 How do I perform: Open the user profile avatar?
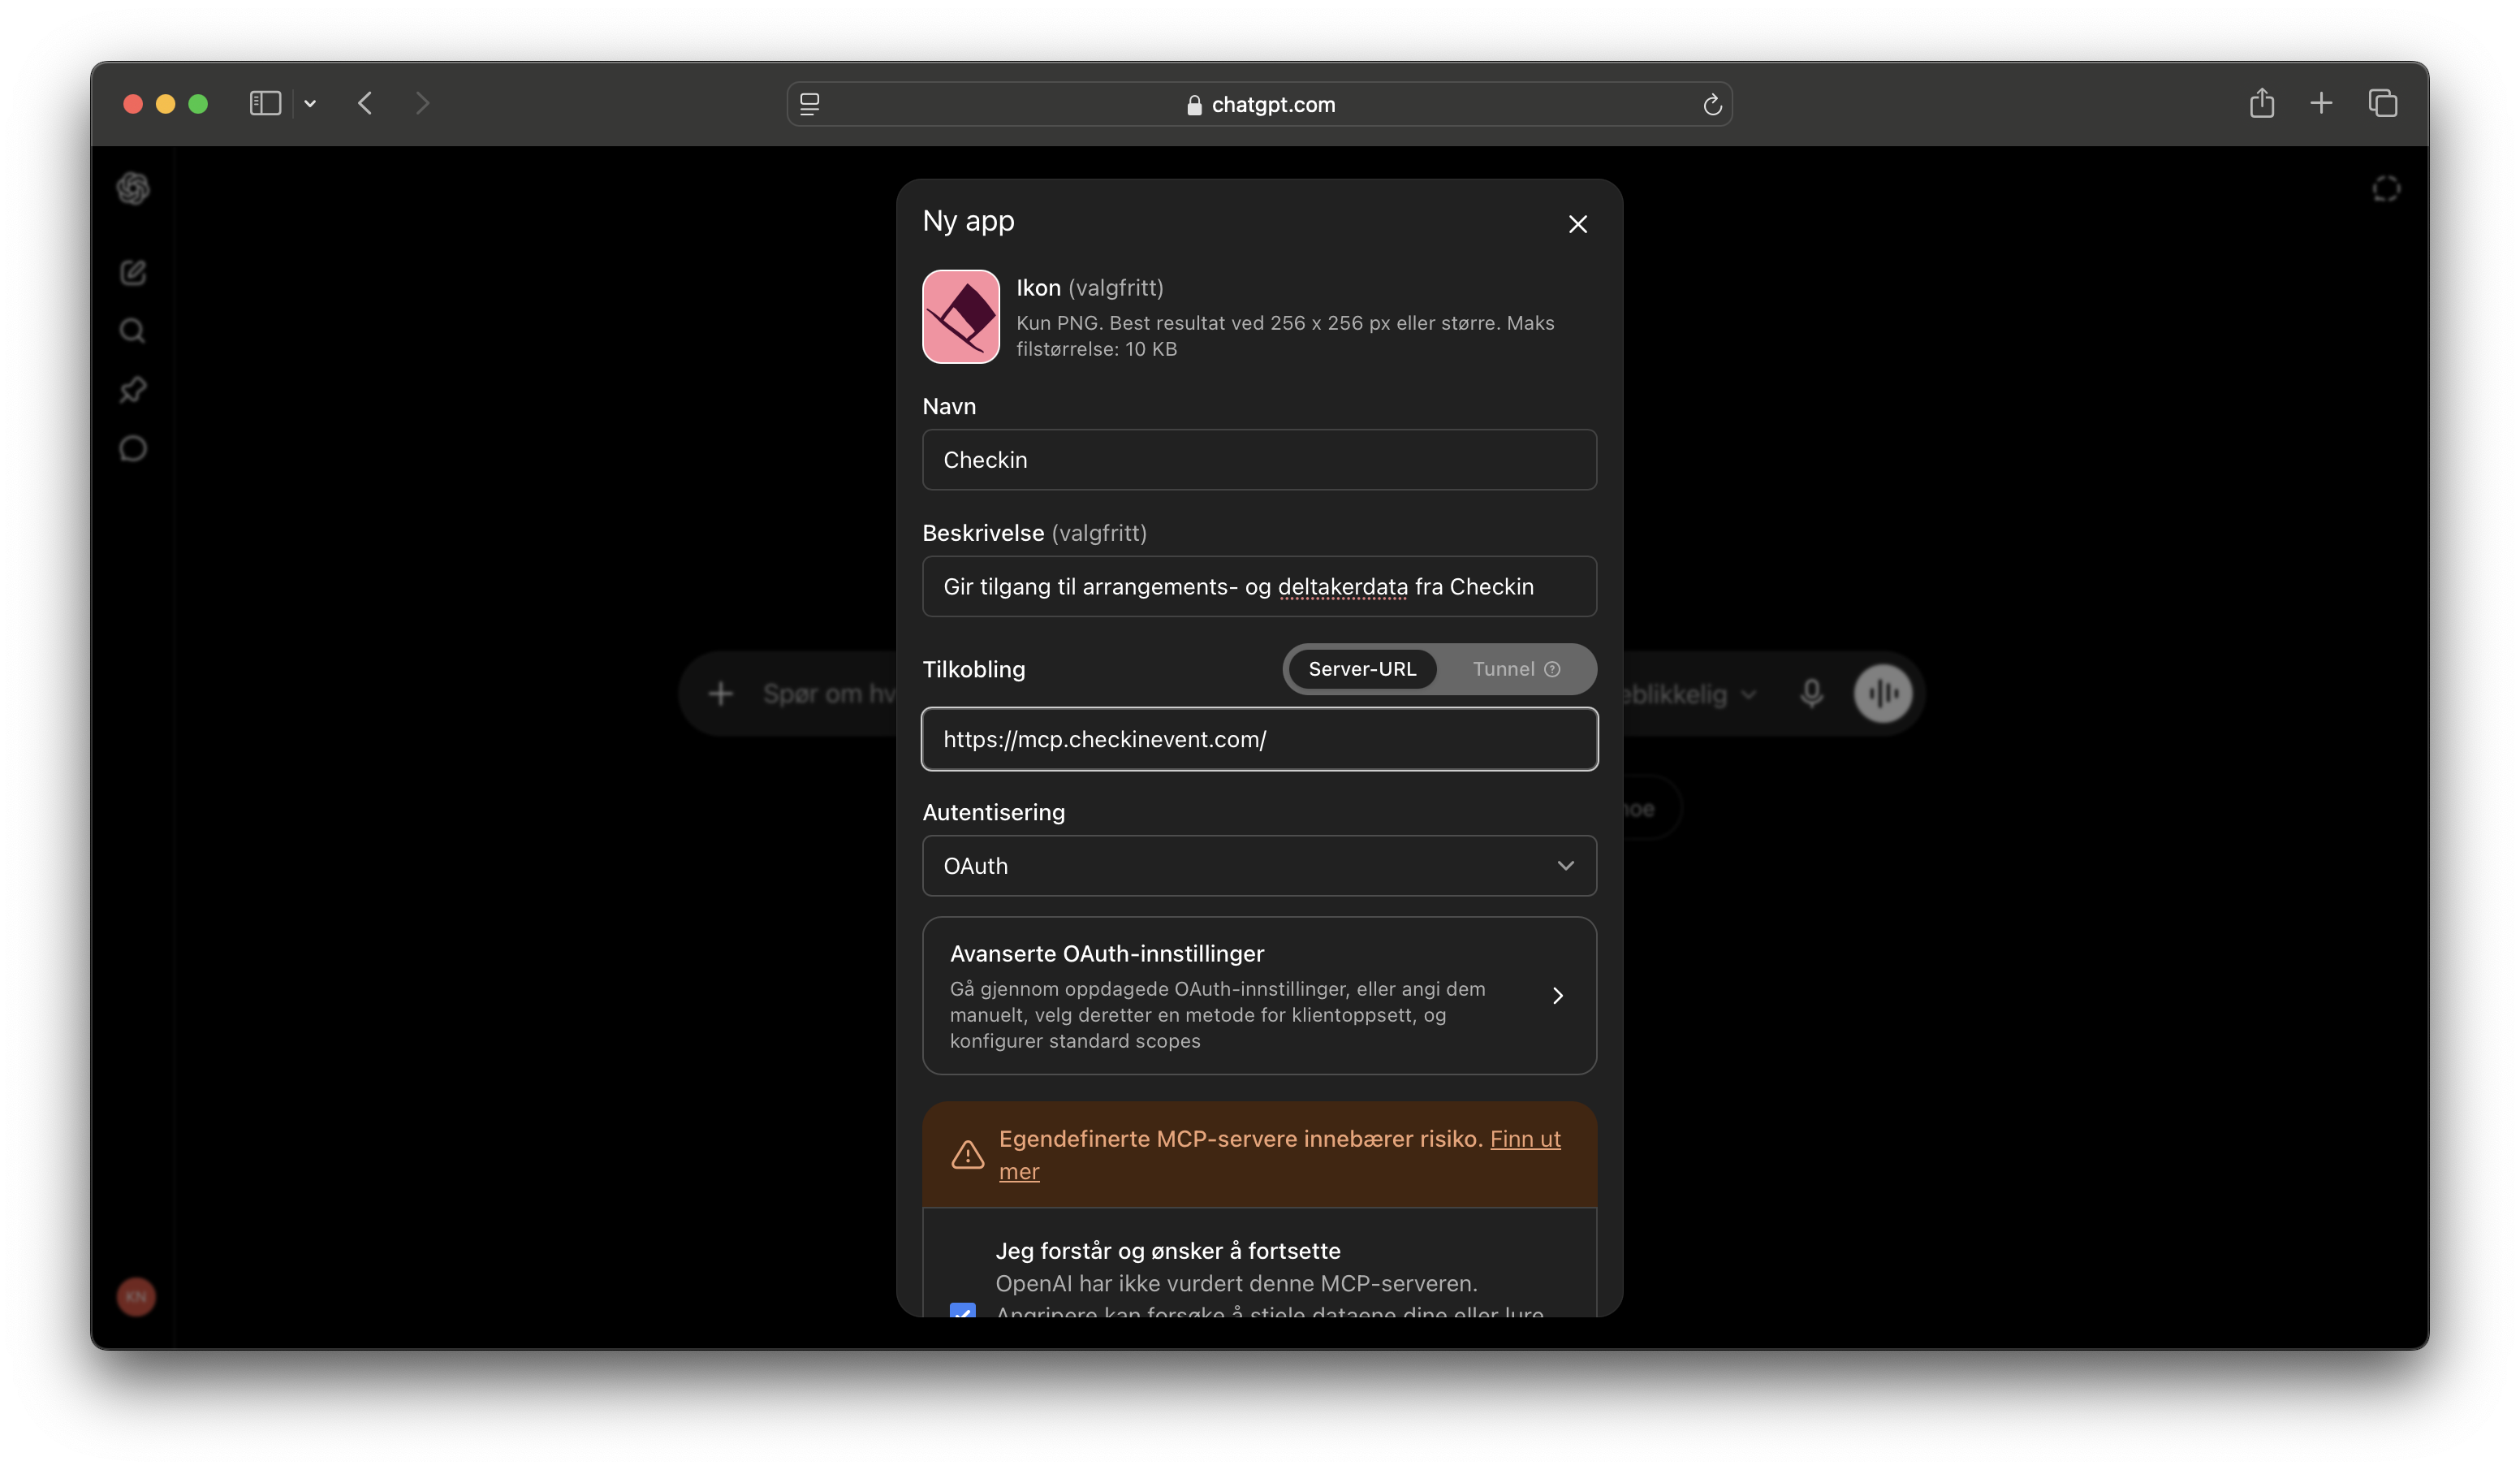click(136, 1297)
